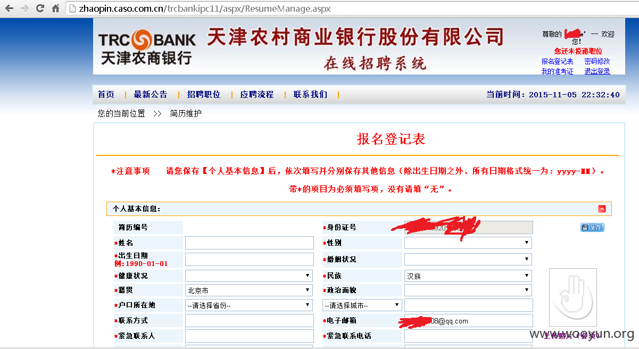
Task: Open the 政治面貌 dropdown
Action: click(x=468, y=290)
